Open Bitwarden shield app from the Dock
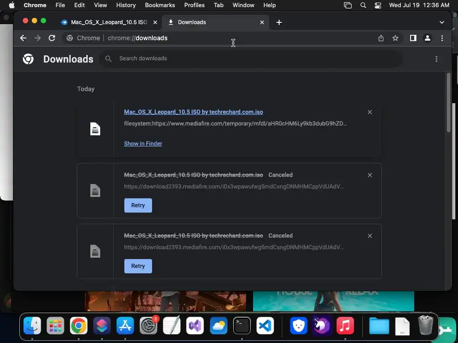The width and height of the screenshot is (458, 343). pos(298,326)
